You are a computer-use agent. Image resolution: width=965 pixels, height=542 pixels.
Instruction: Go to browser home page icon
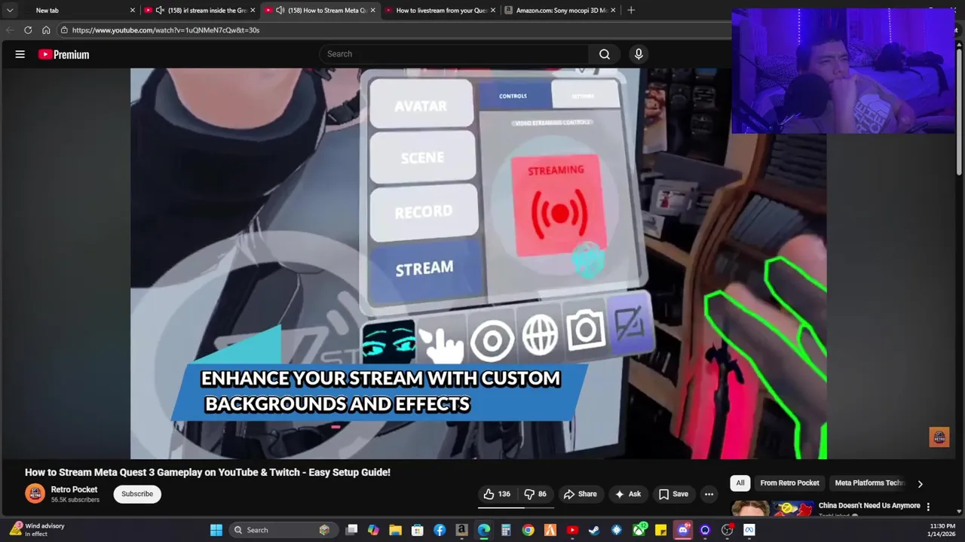coord(46,30)
